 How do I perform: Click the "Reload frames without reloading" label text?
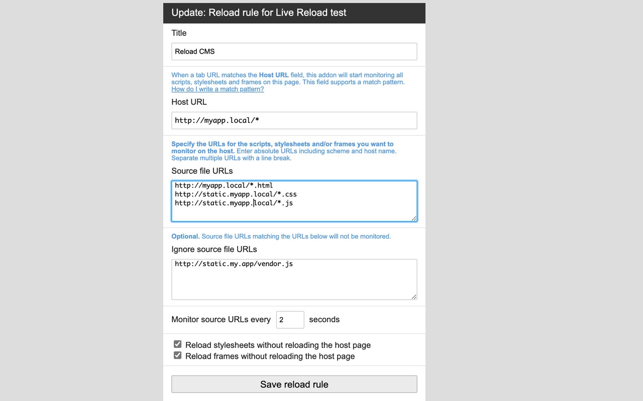click(270, 356)
